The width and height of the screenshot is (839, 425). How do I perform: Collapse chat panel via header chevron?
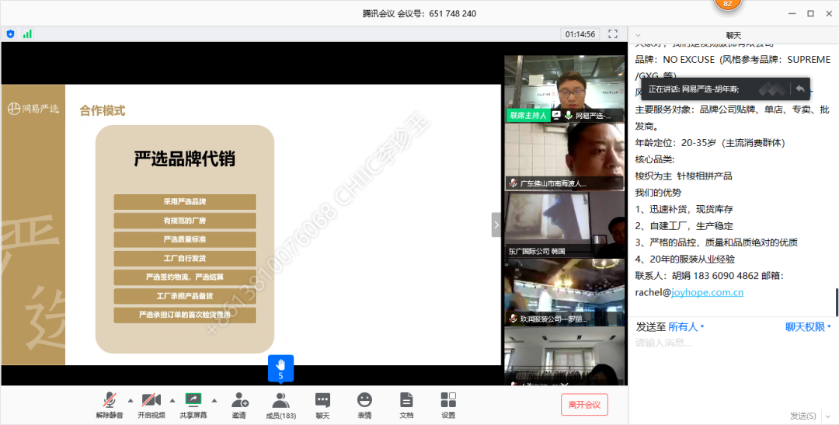[638, 35]
